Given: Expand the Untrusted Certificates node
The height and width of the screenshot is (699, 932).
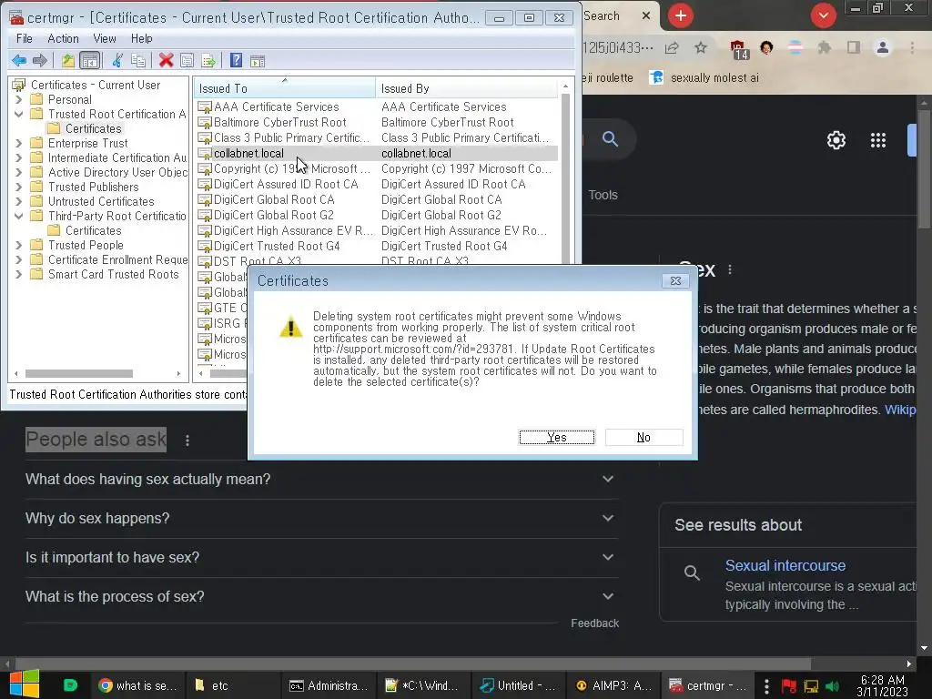Looking at the screenshot, I should click(18, 201).
